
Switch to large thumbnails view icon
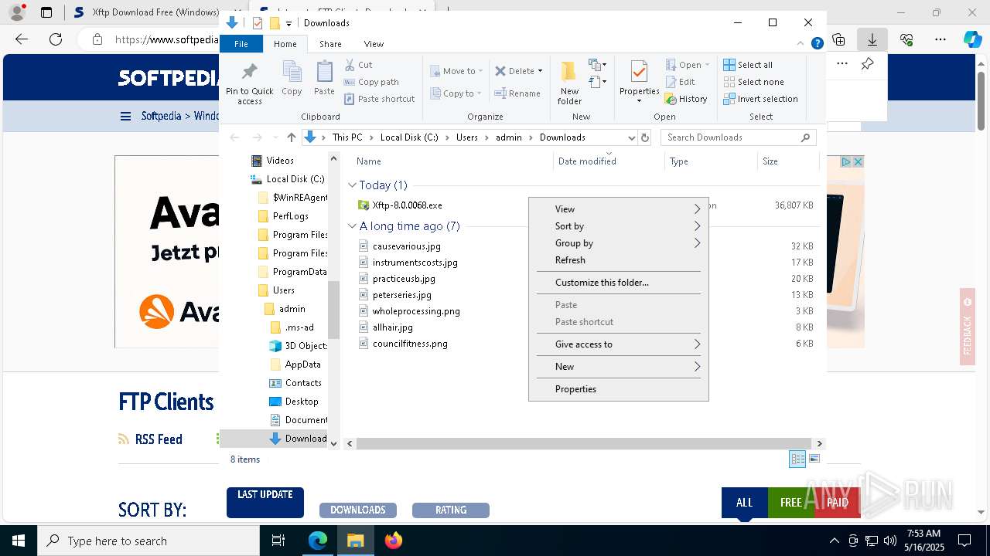pos(814,459)
